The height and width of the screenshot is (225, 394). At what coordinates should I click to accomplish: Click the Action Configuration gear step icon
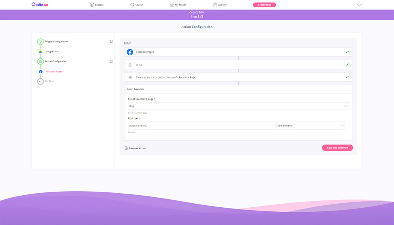[x=41, y=62]
